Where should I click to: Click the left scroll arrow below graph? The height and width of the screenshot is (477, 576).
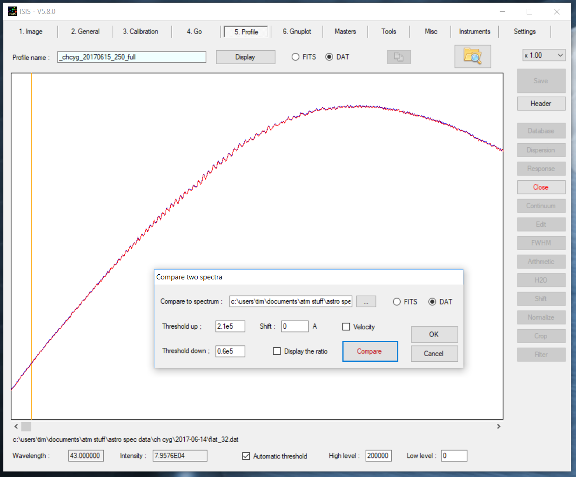16,426
